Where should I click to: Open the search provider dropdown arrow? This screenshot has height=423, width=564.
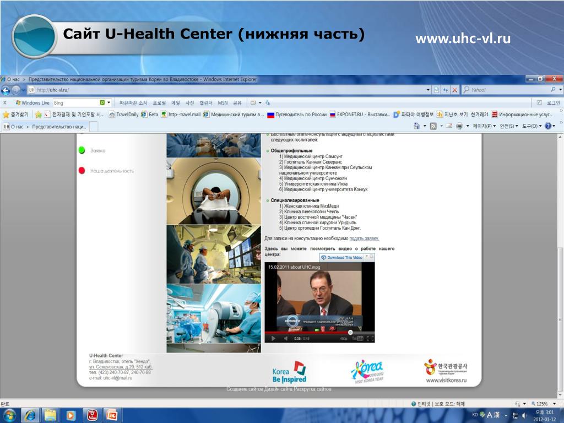pos(560,90)
